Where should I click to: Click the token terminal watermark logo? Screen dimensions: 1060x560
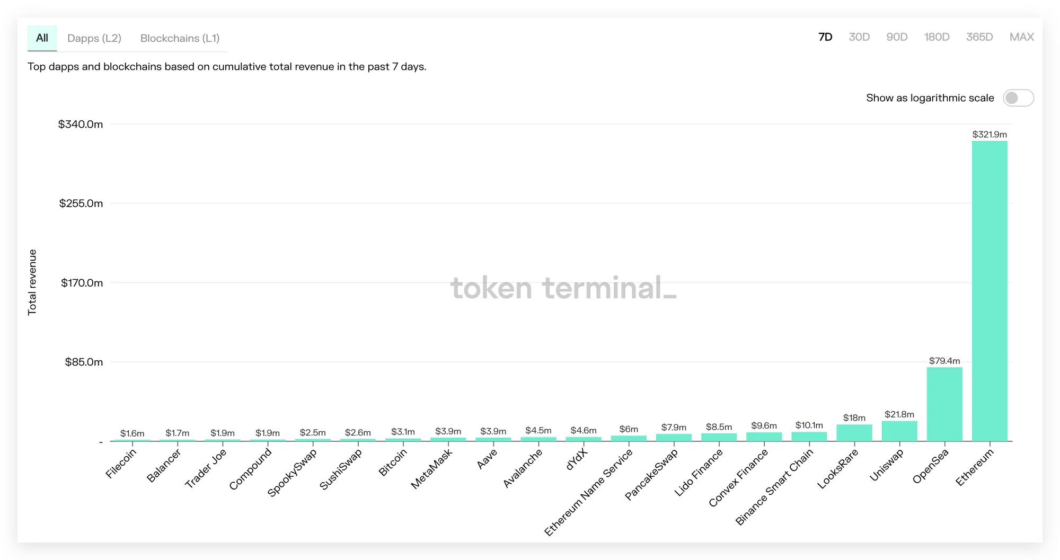[563, 288]
